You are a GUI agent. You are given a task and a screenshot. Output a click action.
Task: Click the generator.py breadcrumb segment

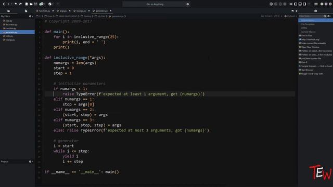pyautogui.click(x=117, y=16)
